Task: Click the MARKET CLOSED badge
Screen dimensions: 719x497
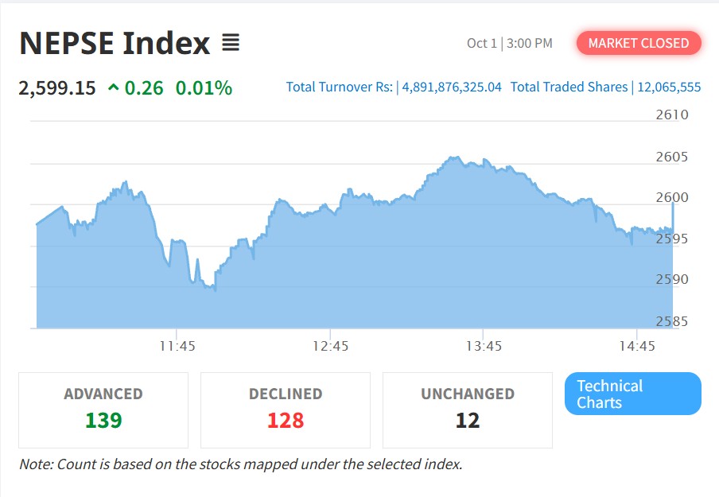Action: pyautogui.click(x=639, y=43)
